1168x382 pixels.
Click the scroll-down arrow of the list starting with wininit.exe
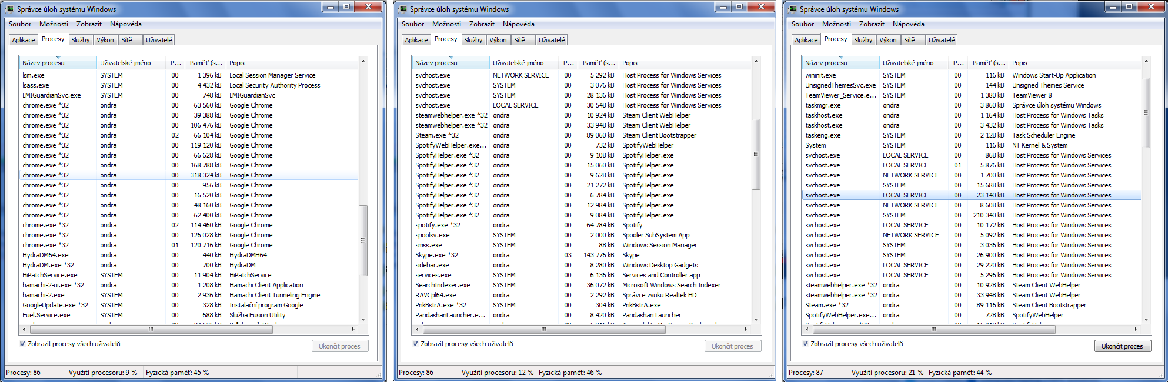tap(1146, 320)
